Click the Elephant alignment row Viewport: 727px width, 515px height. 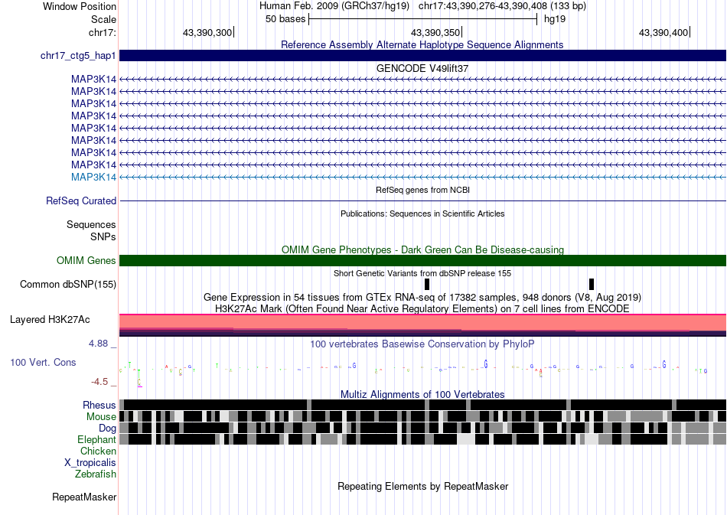point(423,439)
